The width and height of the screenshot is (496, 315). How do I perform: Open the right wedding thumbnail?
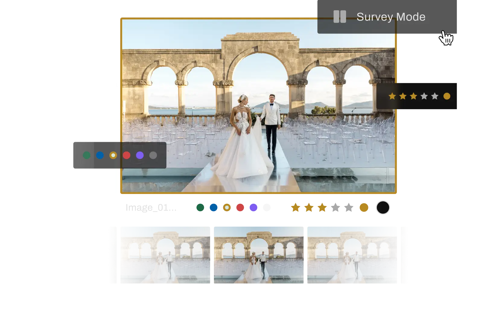(x=352, y=255)
